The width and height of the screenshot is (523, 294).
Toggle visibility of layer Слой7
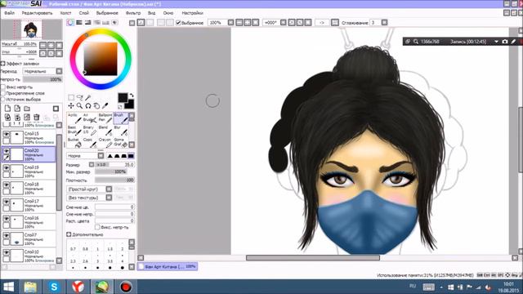[6, 236]
